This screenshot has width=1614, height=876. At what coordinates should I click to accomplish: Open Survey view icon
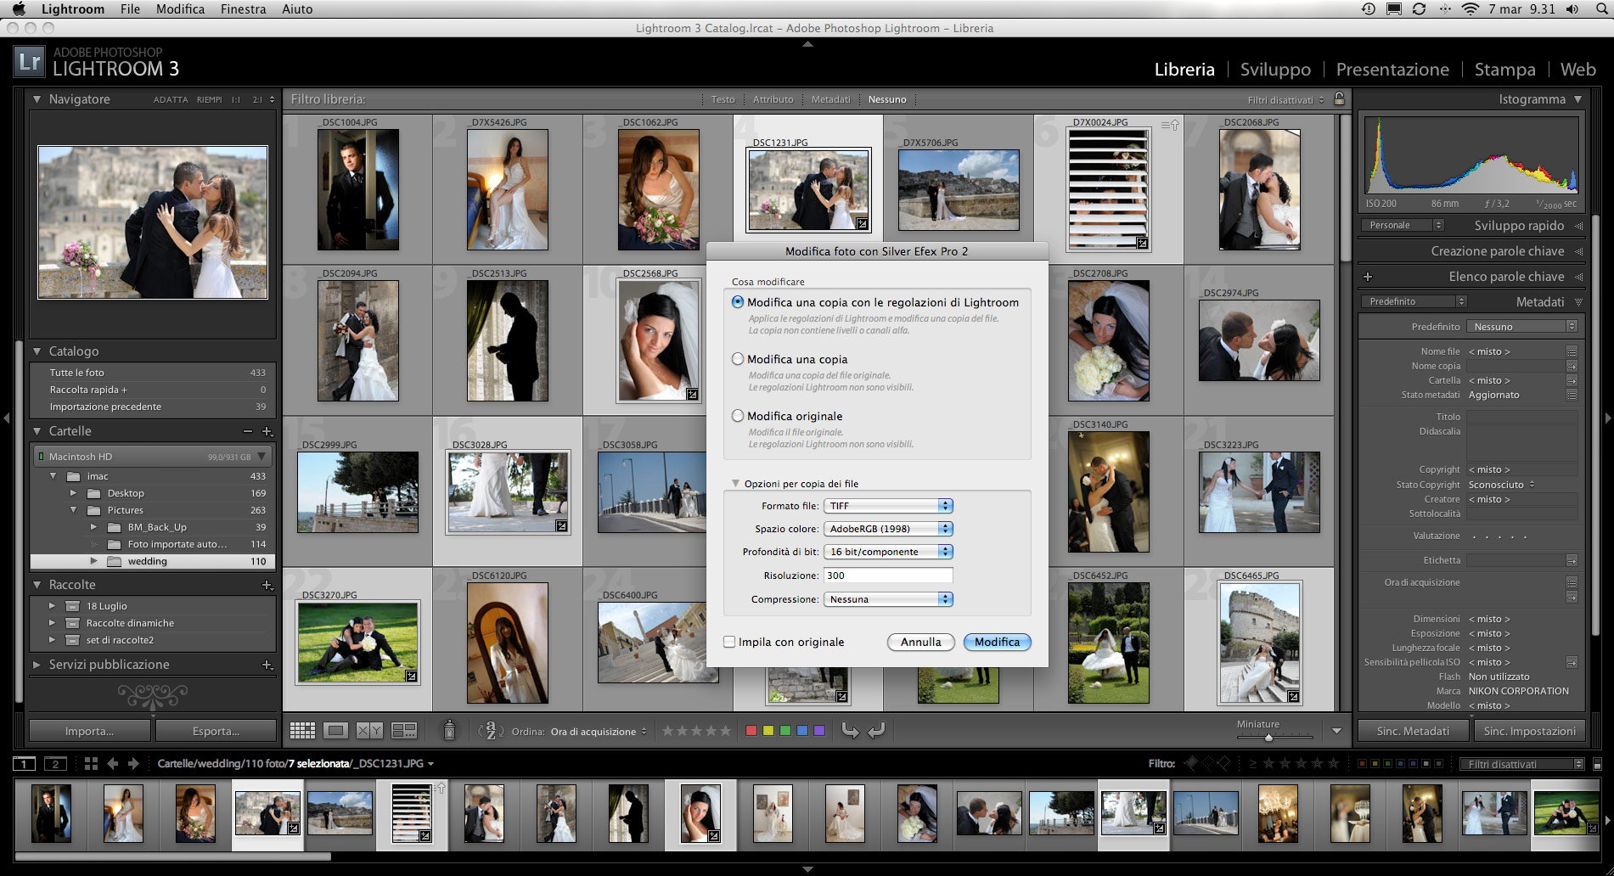coord(404,730)
